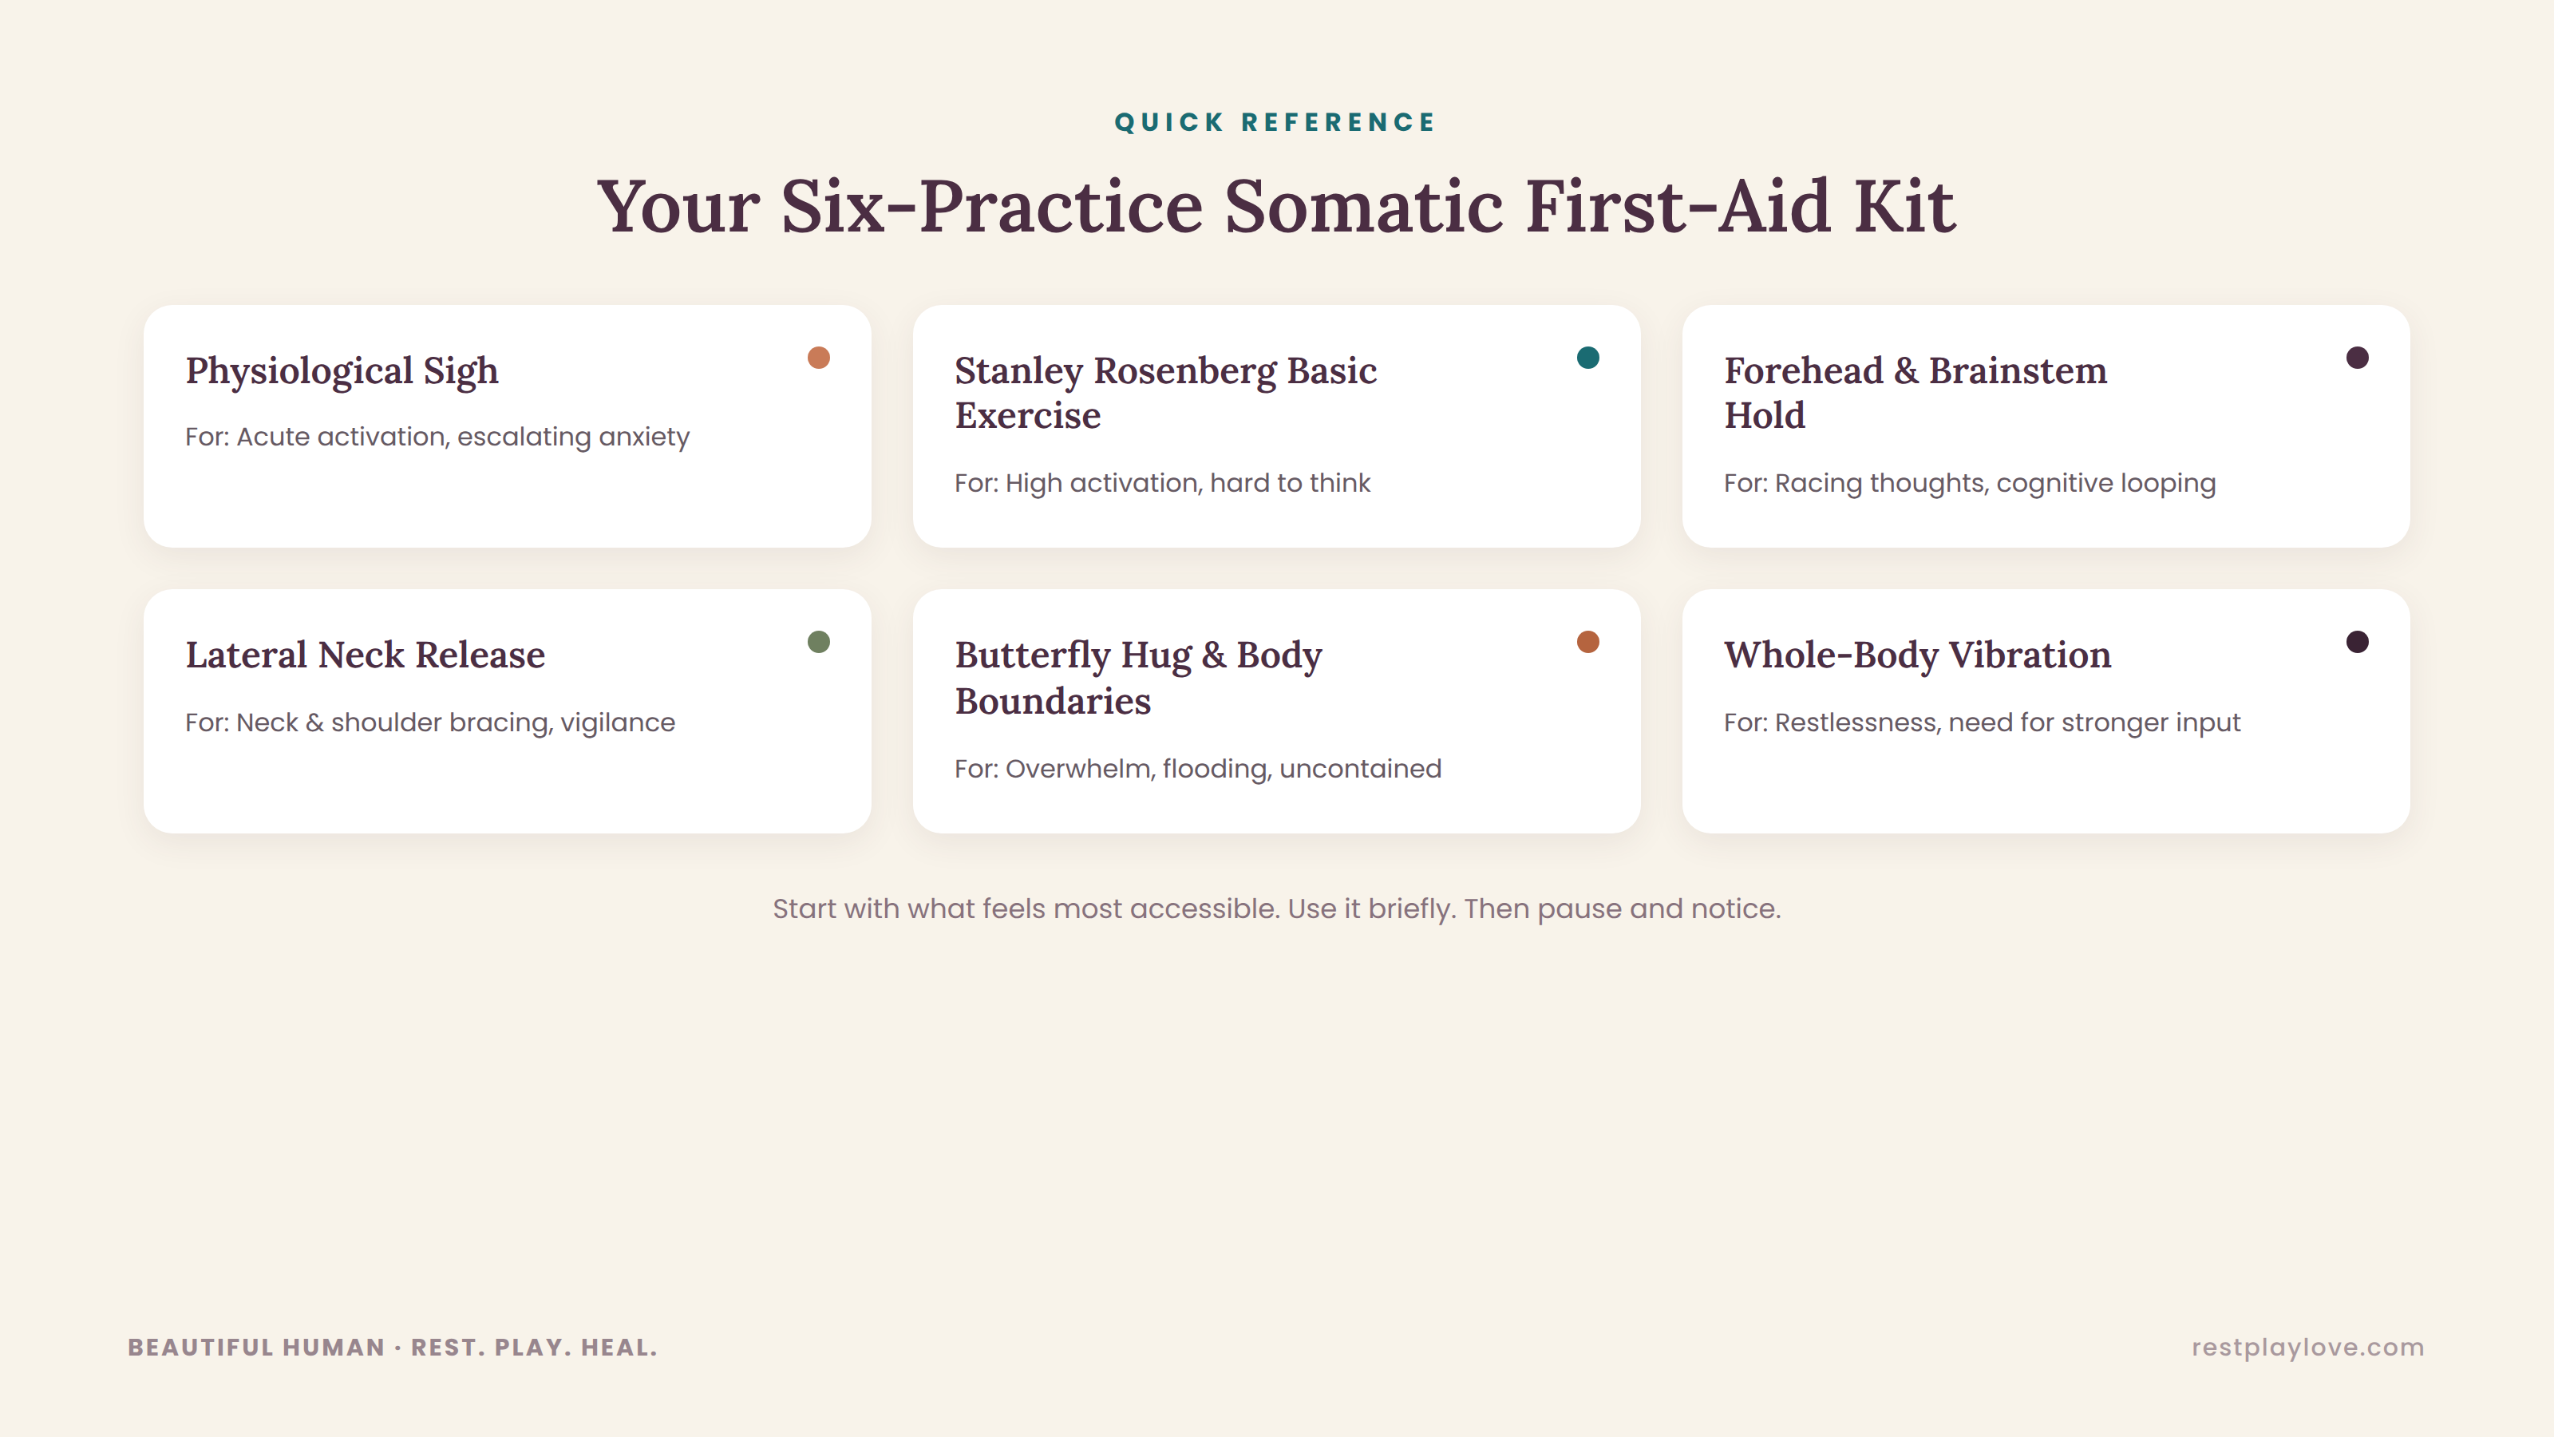Select the Forehead & Brainstem Hold heading
The image size is (2554, 1437).
point(1915,393)
